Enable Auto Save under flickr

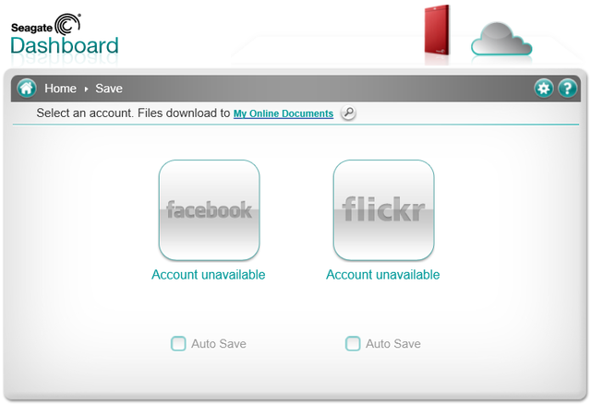click(x=353, y=343)
